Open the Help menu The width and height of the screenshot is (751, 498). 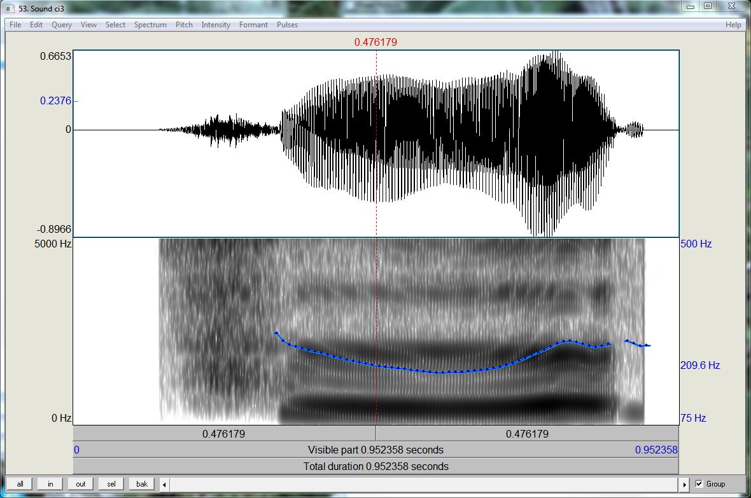[x=733, y=25]
